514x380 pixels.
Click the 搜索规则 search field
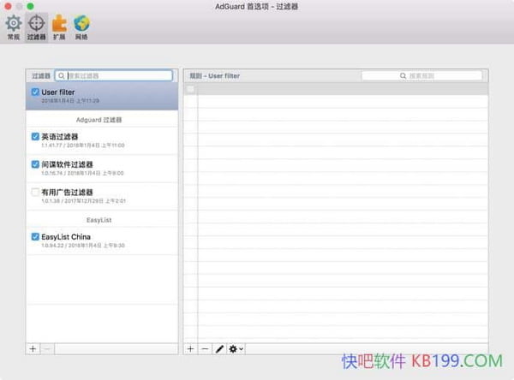point(423,75)
